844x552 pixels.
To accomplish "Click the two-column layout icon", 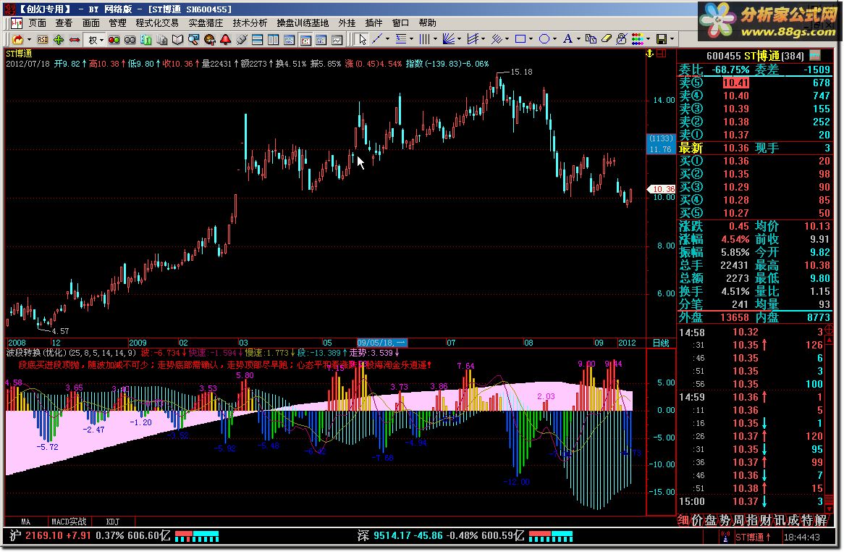I will click(x=274, y=39).
